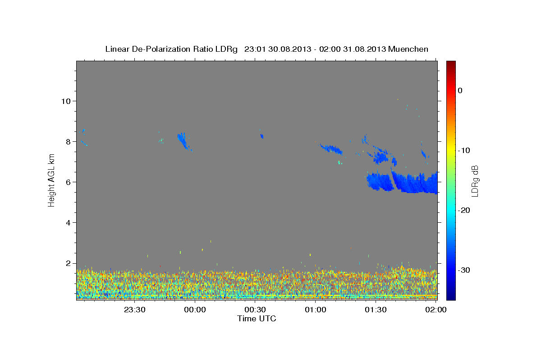Click the colorbar tick label -10
541x360 pixels.
(x=464, y=150)
